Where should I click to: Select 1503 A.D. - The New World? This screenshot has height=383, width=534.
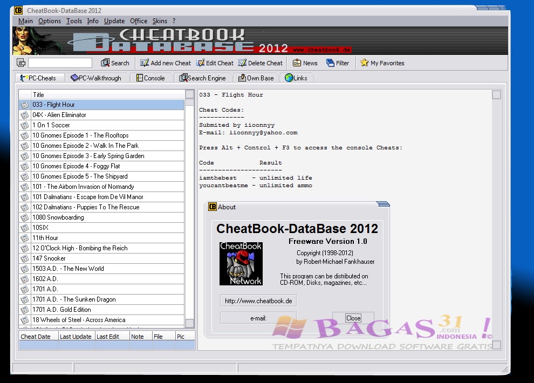[101, 269]
